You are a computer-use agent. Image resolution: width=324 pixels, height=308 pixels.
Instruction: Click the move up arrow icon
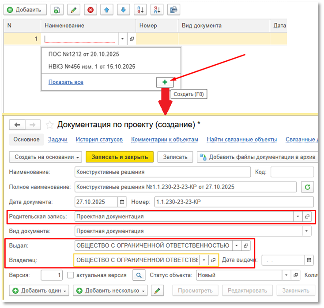106,10
